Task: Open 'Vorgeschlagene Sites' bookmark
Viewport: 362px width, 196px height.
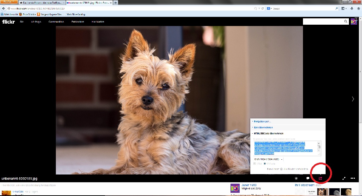Action: pyautogui.click(x=49, y=14)
